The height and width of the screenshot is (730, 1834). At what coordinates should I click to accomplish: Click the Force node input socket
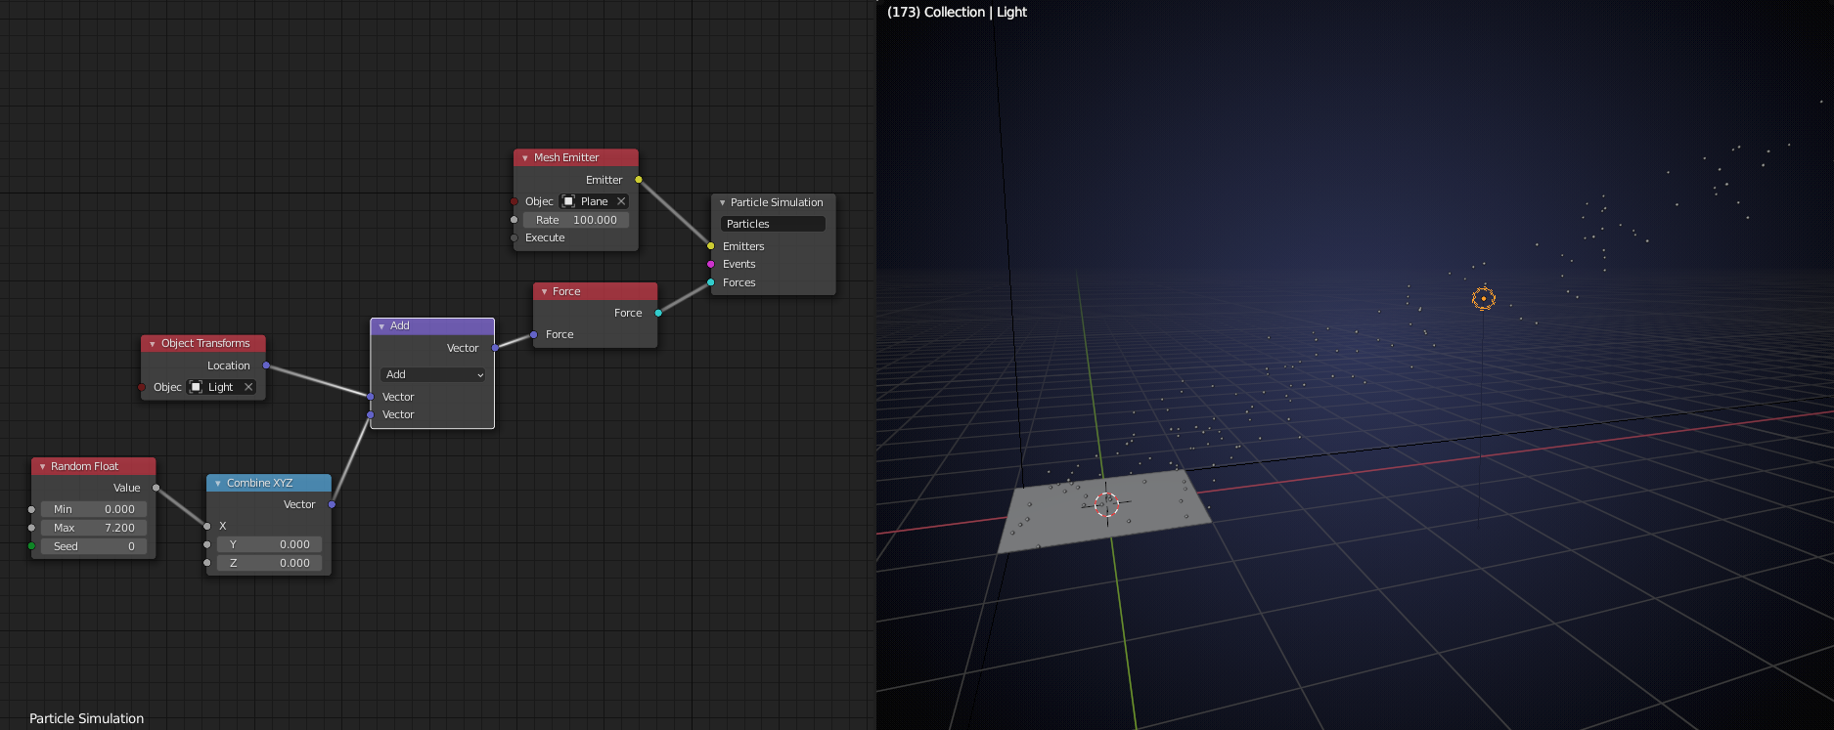(534, 334)
